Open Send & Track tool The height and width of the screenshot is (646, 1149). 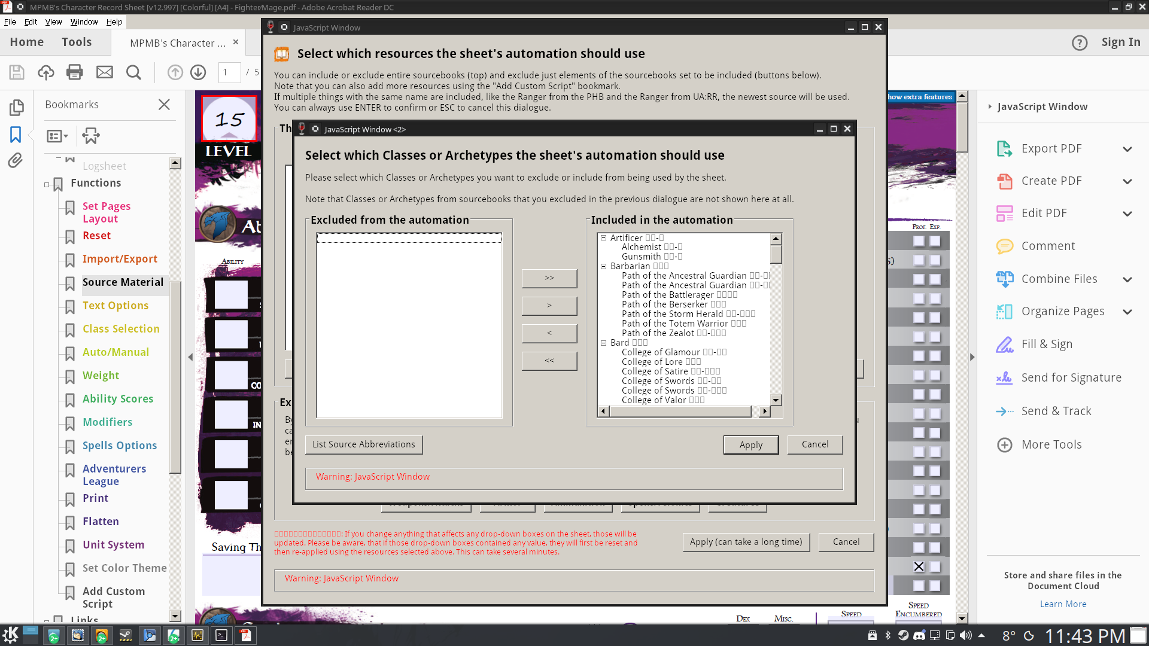tap(1056, 411)
